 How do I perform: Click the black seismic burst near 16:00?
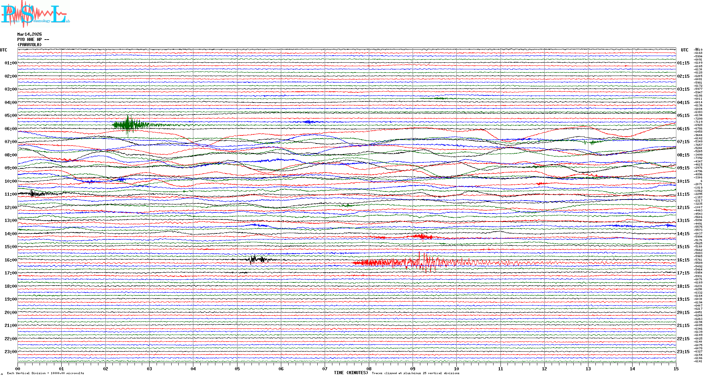[x=257, y=259]
